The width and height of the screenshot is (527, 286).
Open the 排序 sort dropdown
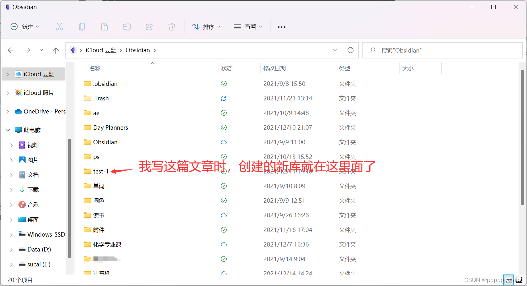pyautogui.click(x=206, y=27)
